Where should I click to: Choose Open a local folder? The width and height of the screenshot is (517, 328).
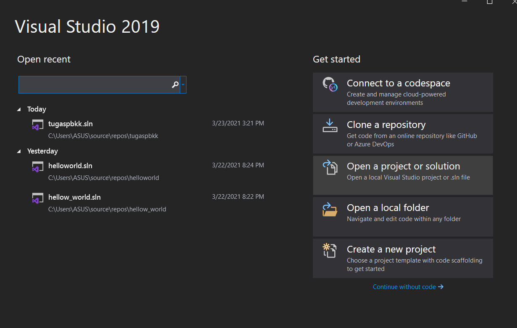point(403,217)
